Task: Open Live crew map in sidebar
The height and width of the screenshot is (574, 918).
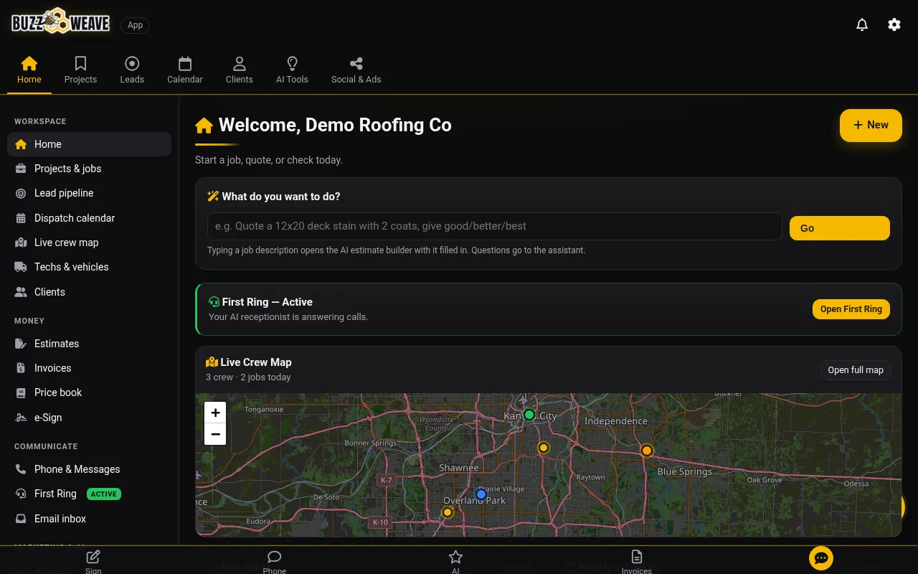Action: pos(89,243)
